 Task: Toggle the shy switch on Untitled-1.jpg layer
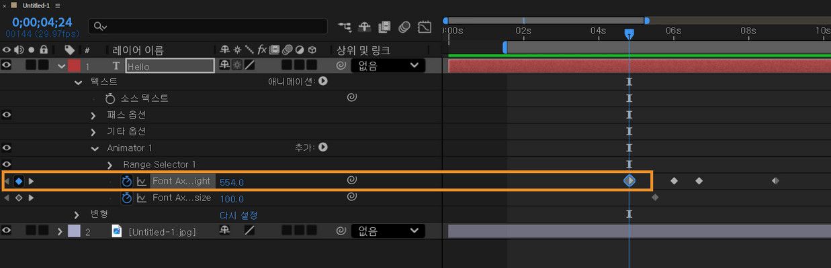[x=225, y=231]
